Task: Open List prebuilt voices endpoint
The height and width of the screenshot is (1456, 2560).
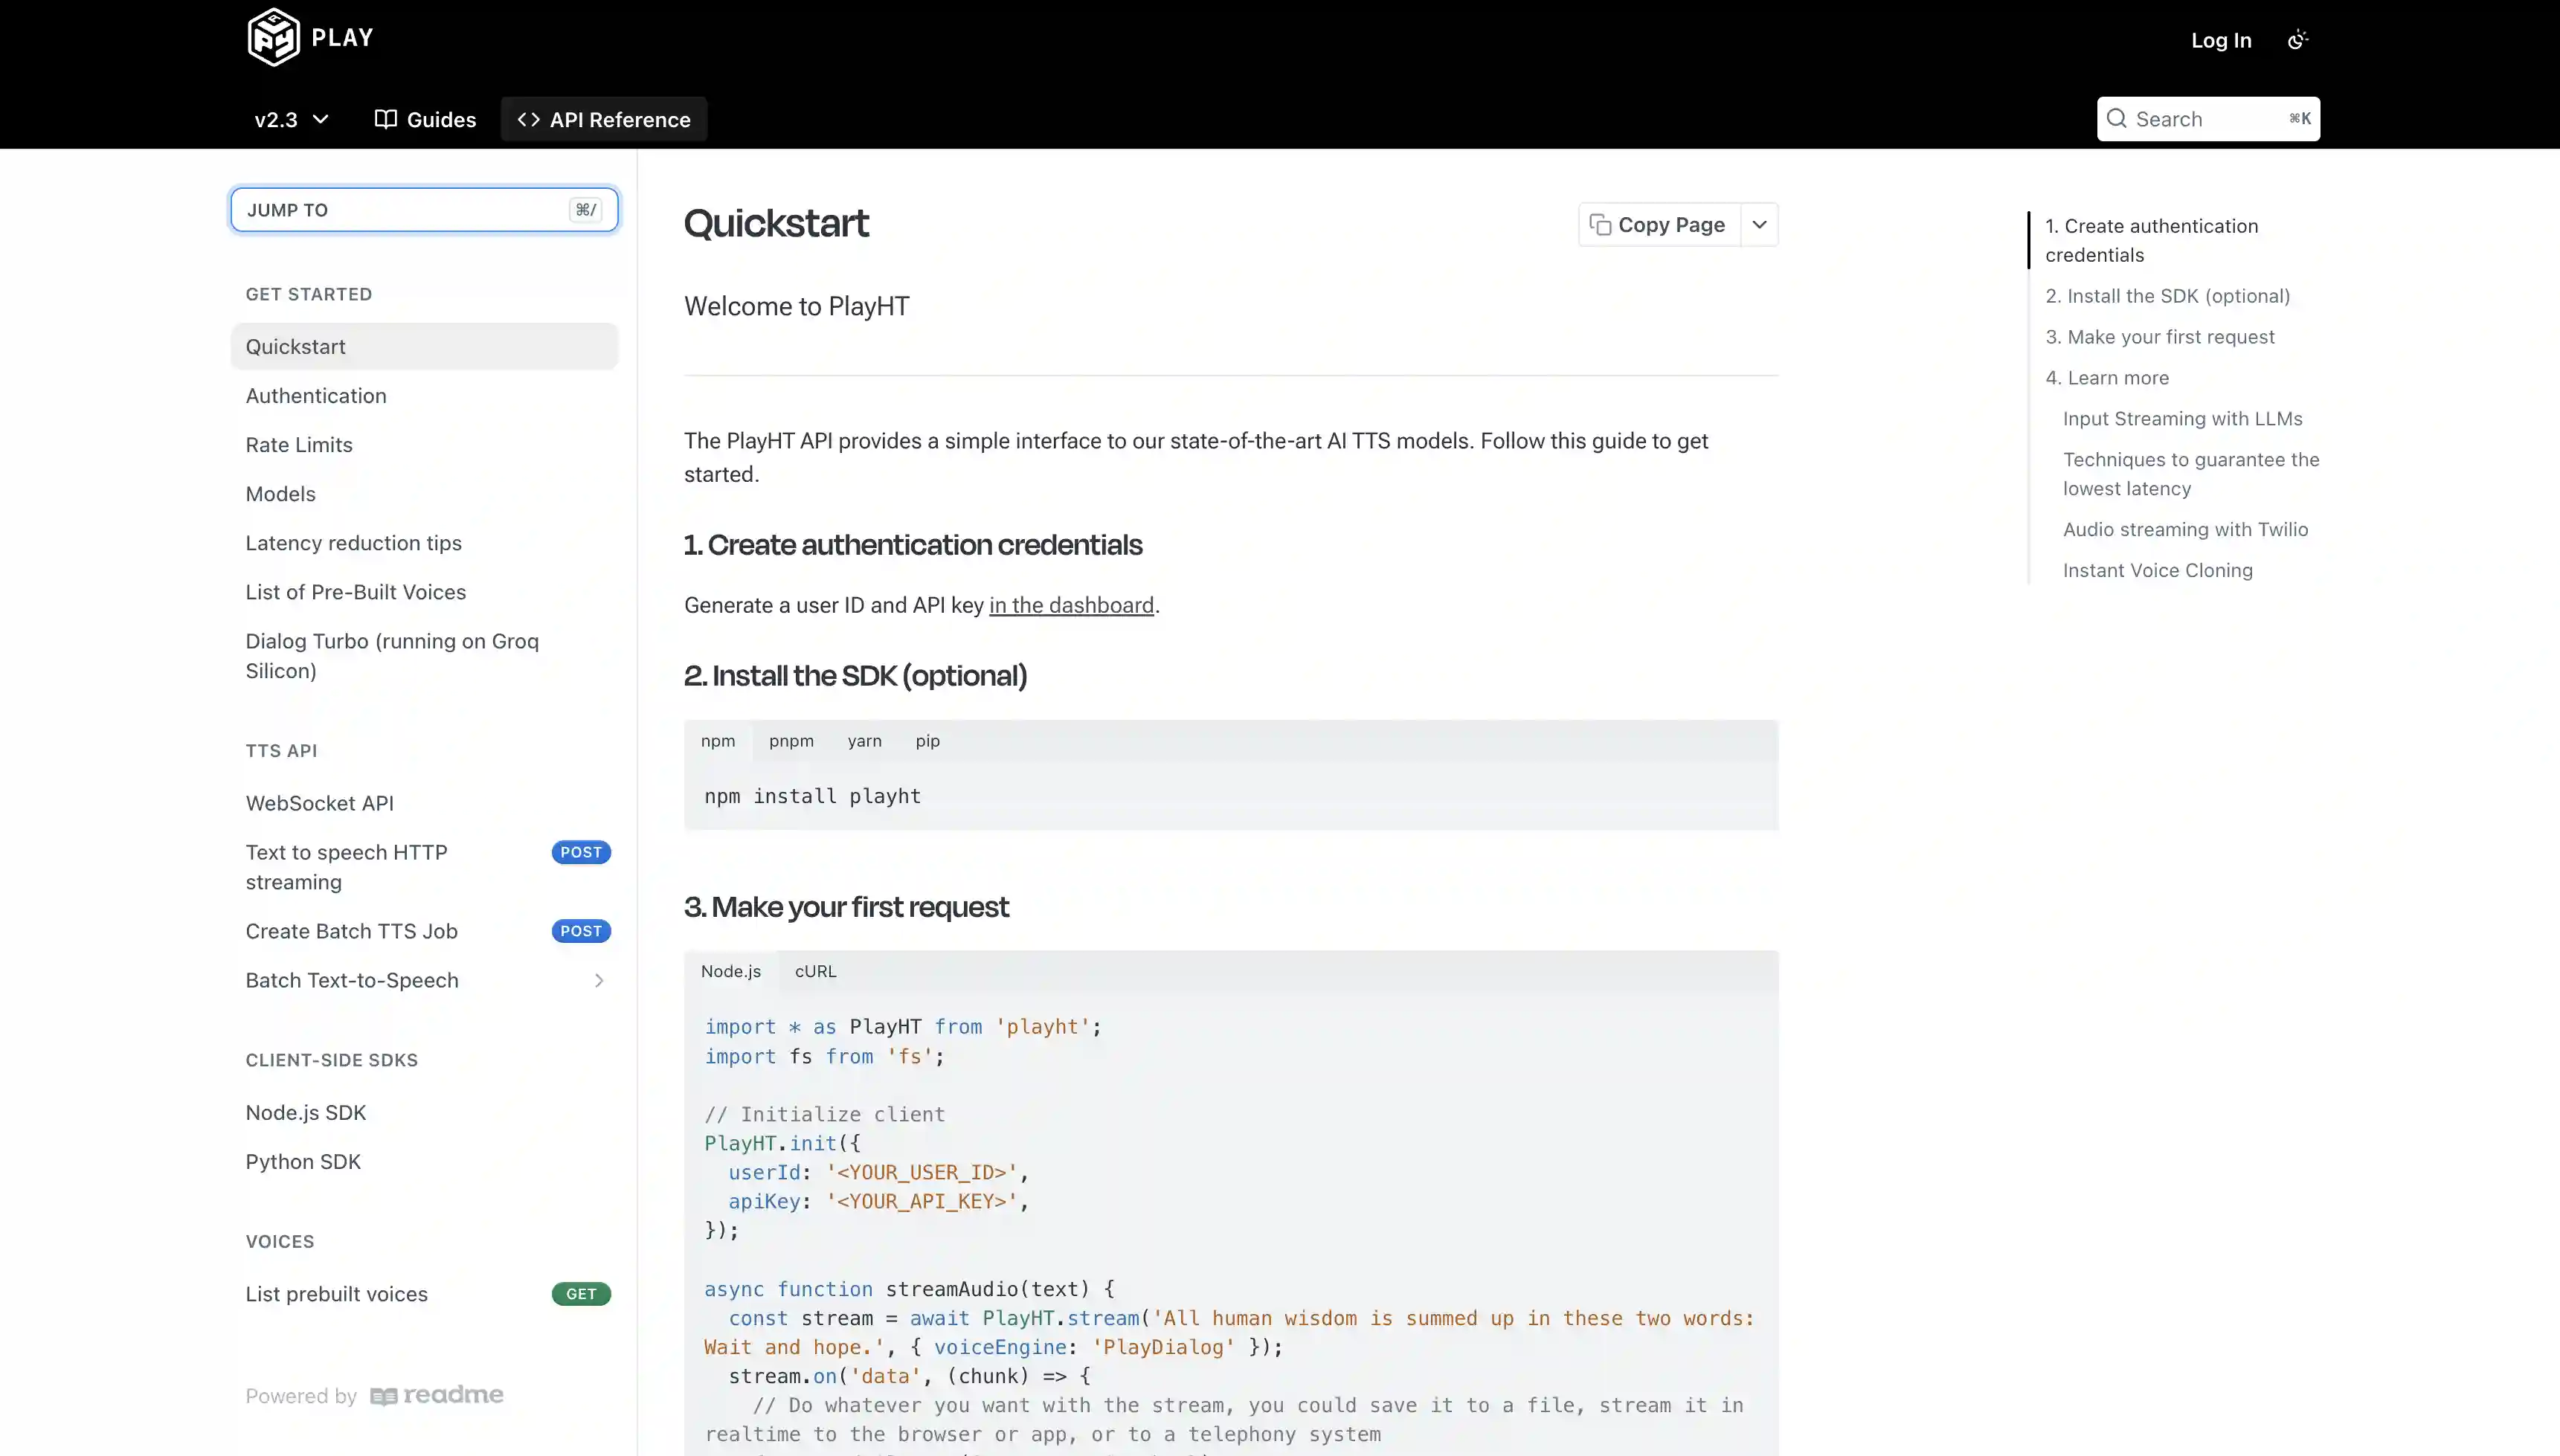Action: pos(424,1293)
